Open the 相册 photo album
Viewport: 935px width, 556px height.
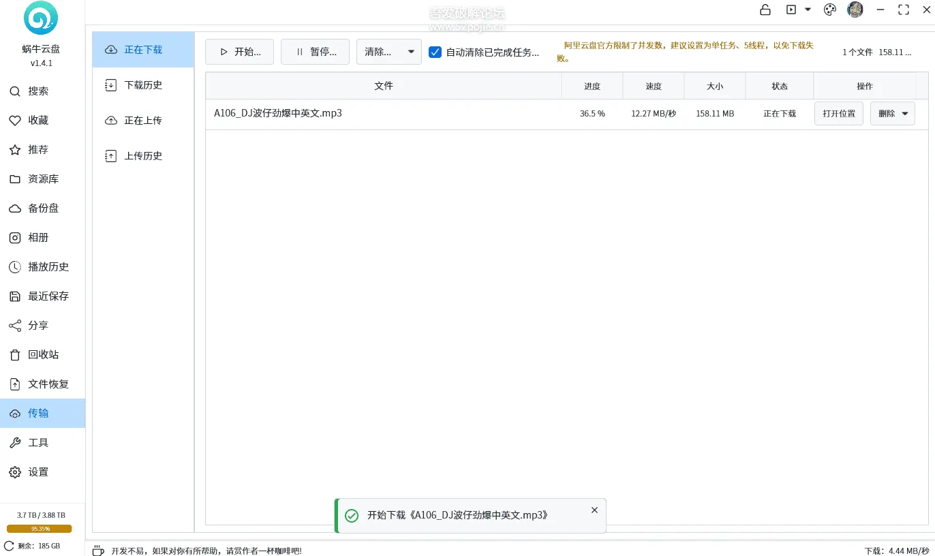(x=42, y=238)
